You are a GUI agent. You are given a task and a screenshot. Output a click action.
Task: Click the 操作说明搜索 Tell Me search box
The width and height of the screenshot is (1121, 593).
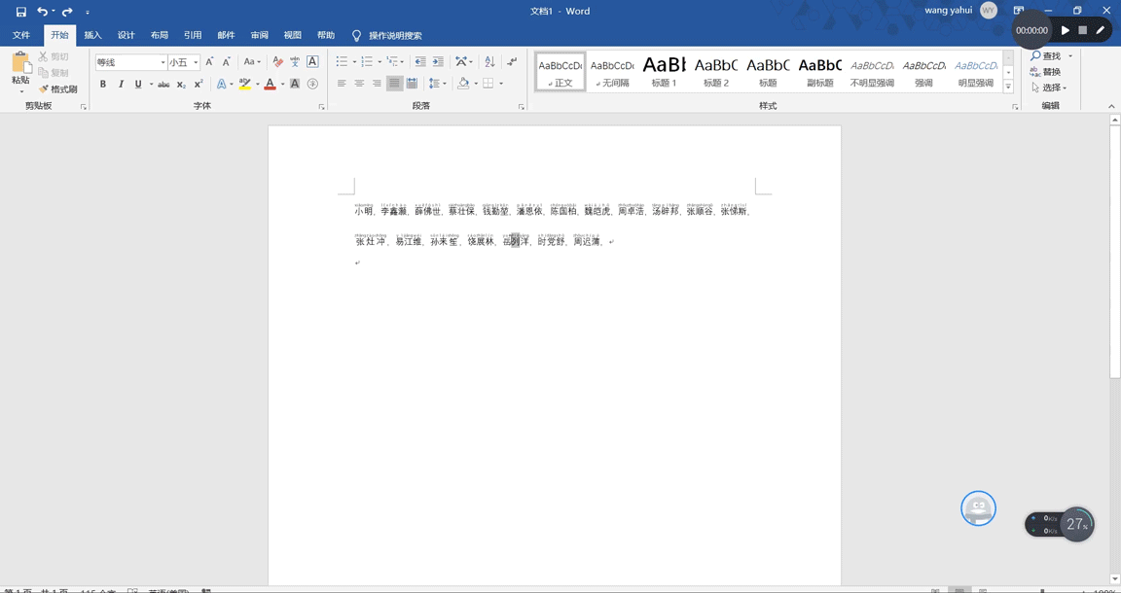click(395, 35)
